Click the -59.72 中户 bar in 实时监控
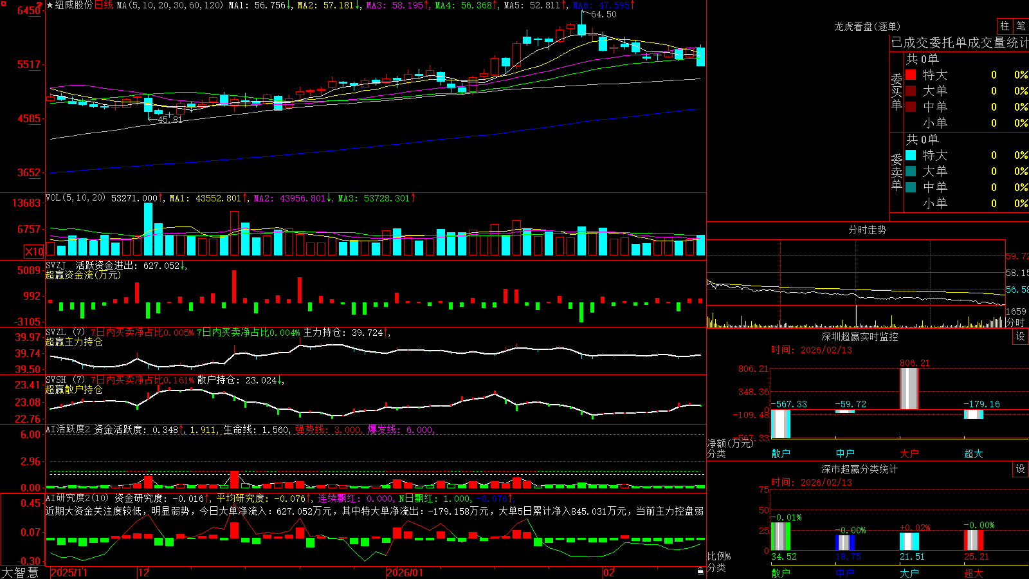The image size is (1029, 579). click(x=845, y=411)
